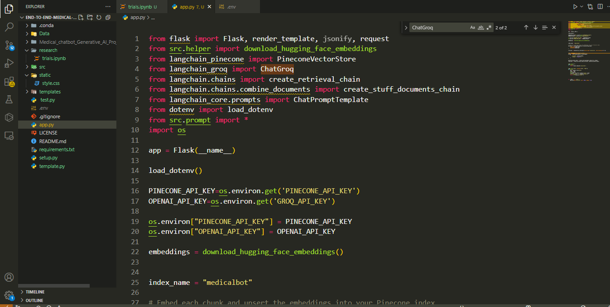Open the Source Control view
Screen dimensions: 610x307
click(9, 45)
